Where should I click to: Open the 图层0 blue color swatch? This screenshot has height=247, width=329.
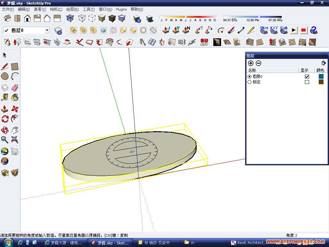[321, 76]
